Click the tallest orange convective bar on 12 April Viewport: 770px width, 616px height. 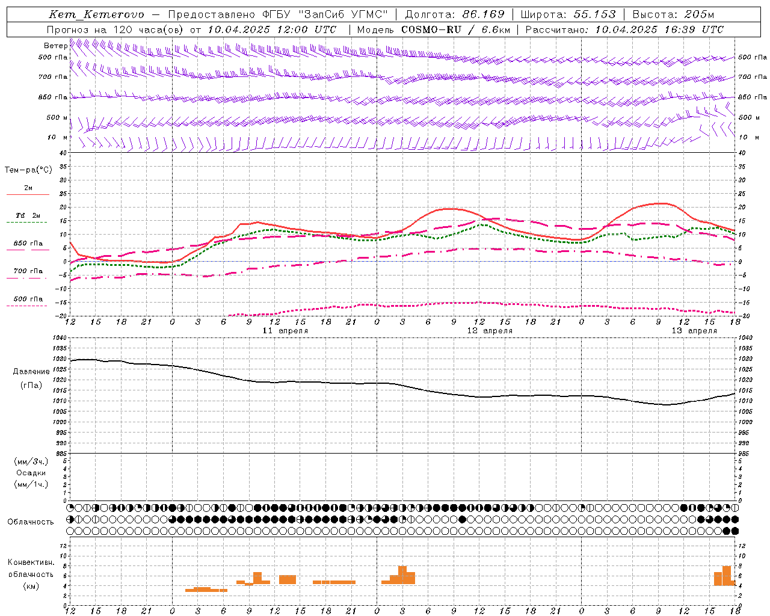pos(402,575)
